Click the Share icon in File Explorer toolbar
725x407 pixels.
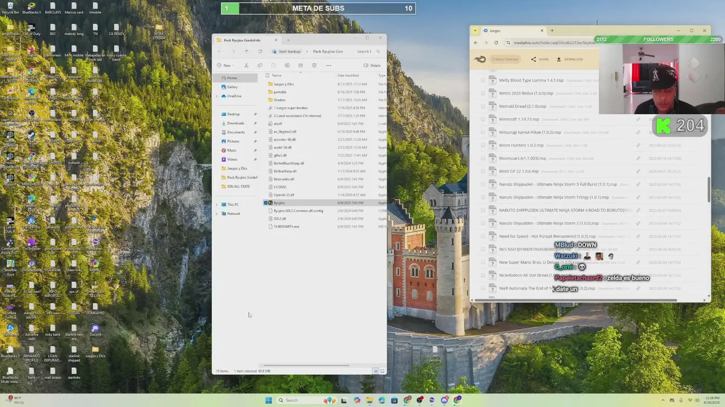[301, 65]
